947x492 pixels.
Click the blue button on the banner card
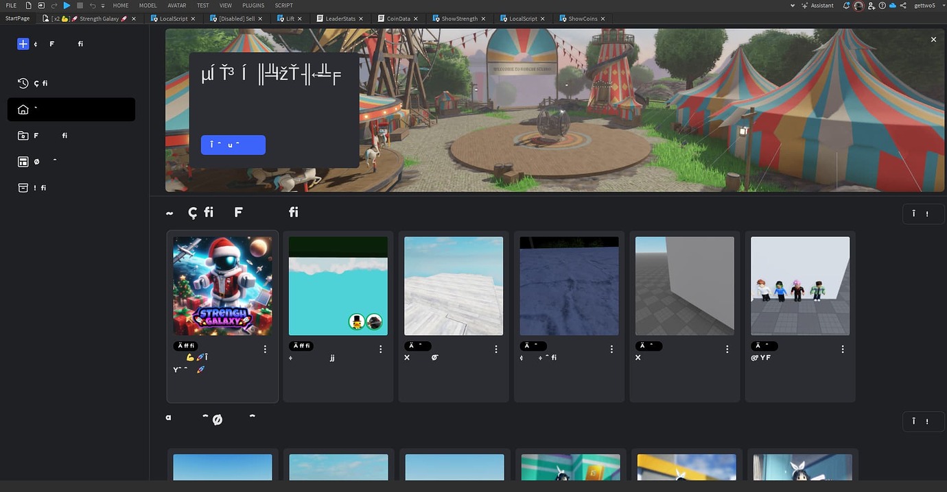[233, 145]
